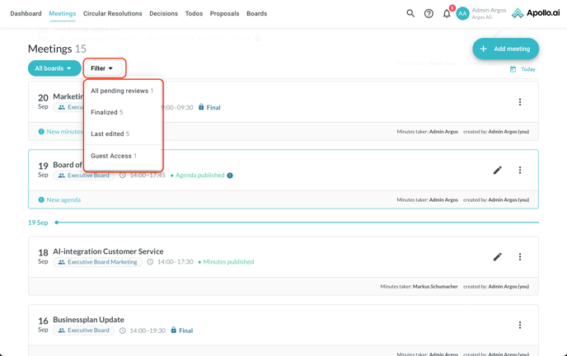
Task: Collapse the Filter dropdown
Action: [103, 68]
